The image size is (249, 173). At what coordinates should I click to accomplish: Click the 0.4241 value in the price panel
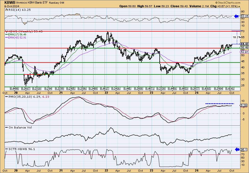point(230,89)
